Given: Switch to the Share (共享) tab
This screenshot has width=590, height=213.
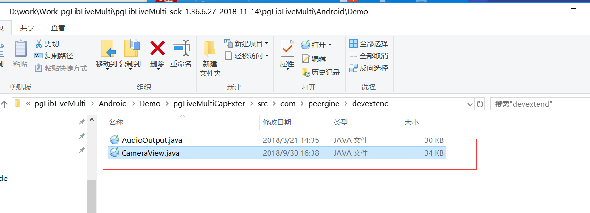Looking at the screenshot, I should [x=27, y=28].
